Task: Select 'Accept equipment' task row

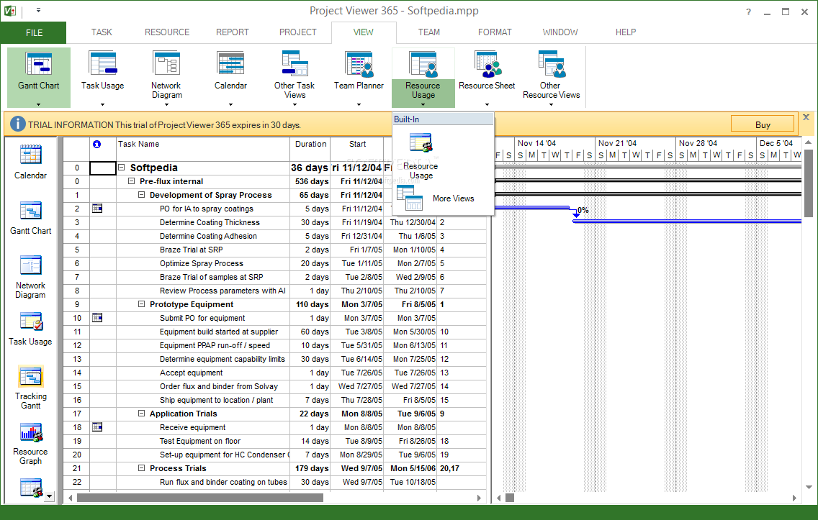Action: pyautogui.click(x=191, y=373)
